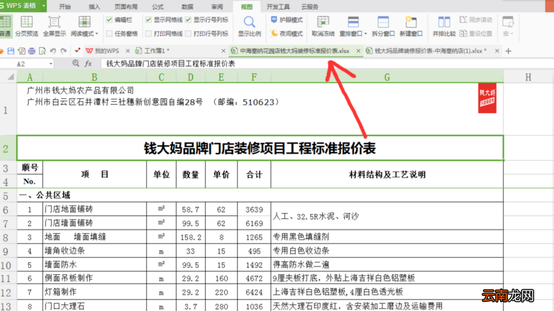The image size is (554, 311).
Task: Click the Undo arrow icon
Action: pos(53,51)
